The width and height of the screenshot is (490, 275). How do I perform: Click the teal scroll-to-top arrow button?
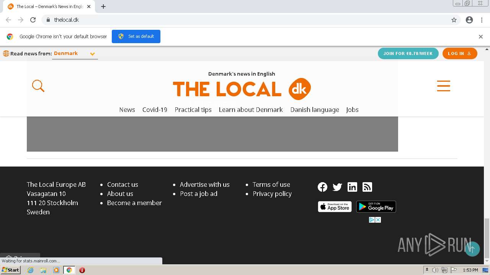pyautogui.click(x=472, y=249)
